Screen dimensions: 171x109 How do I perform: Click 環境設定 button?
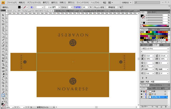click(x=112, y=7)
